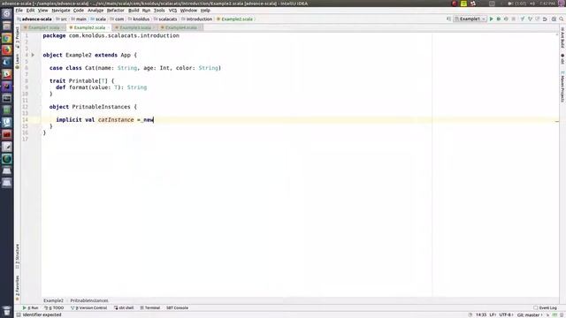Screen dimensions: 566x318
Task: Toggle the Project side tool window
Action: pos(18,38)
